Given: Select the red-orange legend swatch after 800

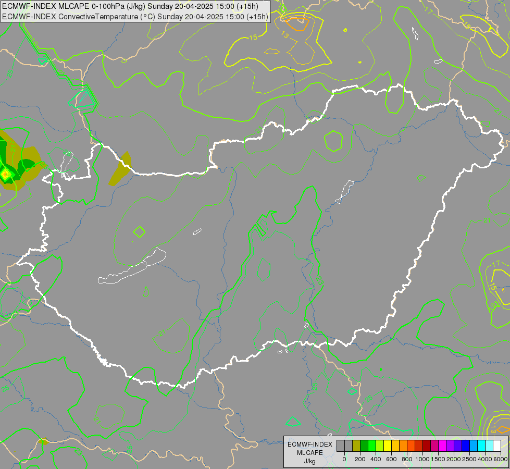Looking at the screenshot, I should click(x=411, y=446).
